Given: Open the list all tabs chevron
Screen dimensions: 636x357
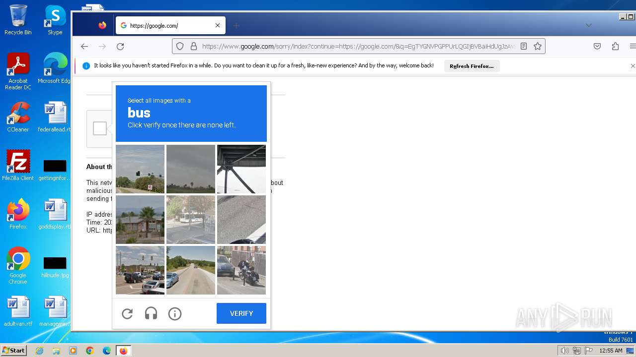Looking at the screenshot, I should coord(589,25).
